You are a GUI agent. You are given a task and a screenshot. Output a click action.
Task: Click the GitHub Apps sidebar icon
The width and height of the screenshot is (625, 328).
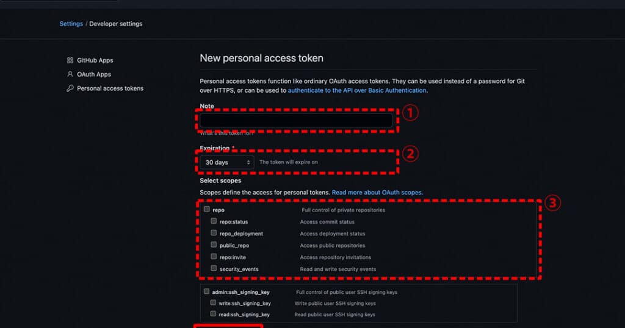pos(70,60)
